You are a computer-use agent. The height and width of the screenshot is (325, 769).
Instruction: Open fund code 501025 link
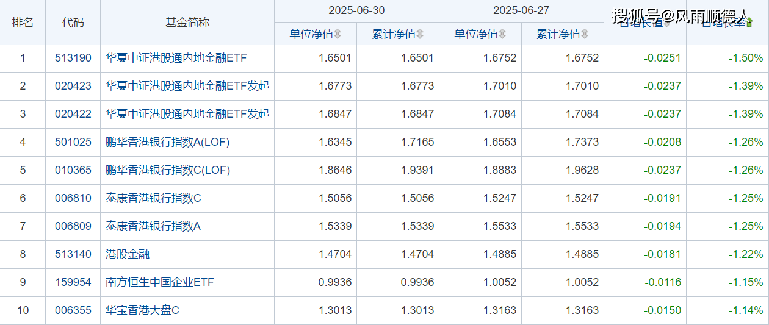73,143
